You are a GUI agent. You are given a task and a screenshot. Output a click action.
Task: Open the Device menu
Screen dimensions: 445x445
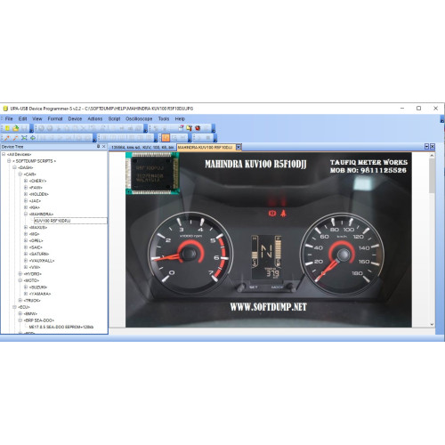(75, 118)
